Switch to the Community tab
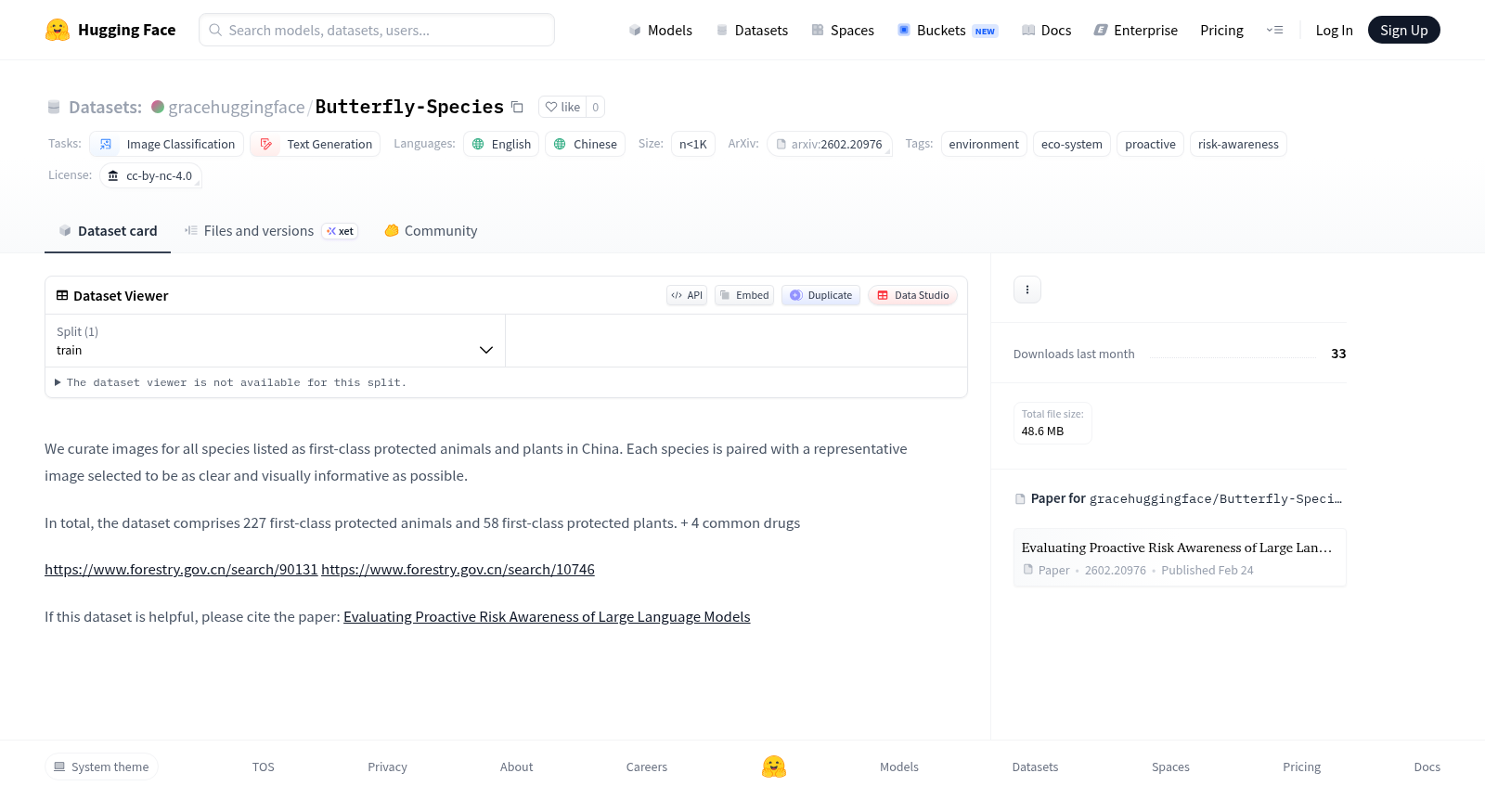The height and width of the screenshot is (799, 1485). (431, 231)
